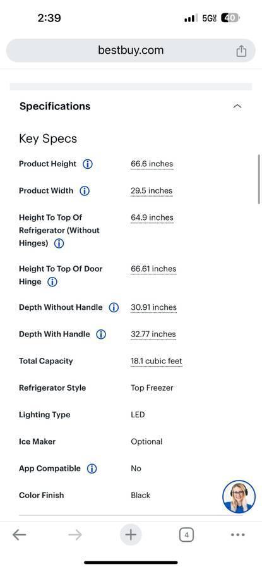Open the browser tabs overview showing 4
The image size is (262, 569).
point(186,534)
